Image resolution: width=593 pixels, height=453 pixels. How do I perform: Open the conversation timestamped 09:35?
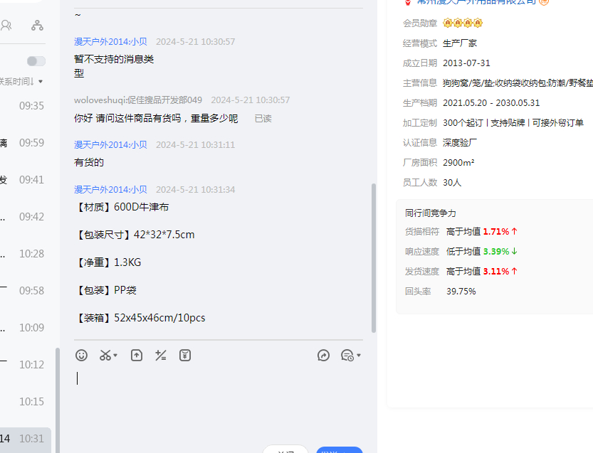coord(26,106)
